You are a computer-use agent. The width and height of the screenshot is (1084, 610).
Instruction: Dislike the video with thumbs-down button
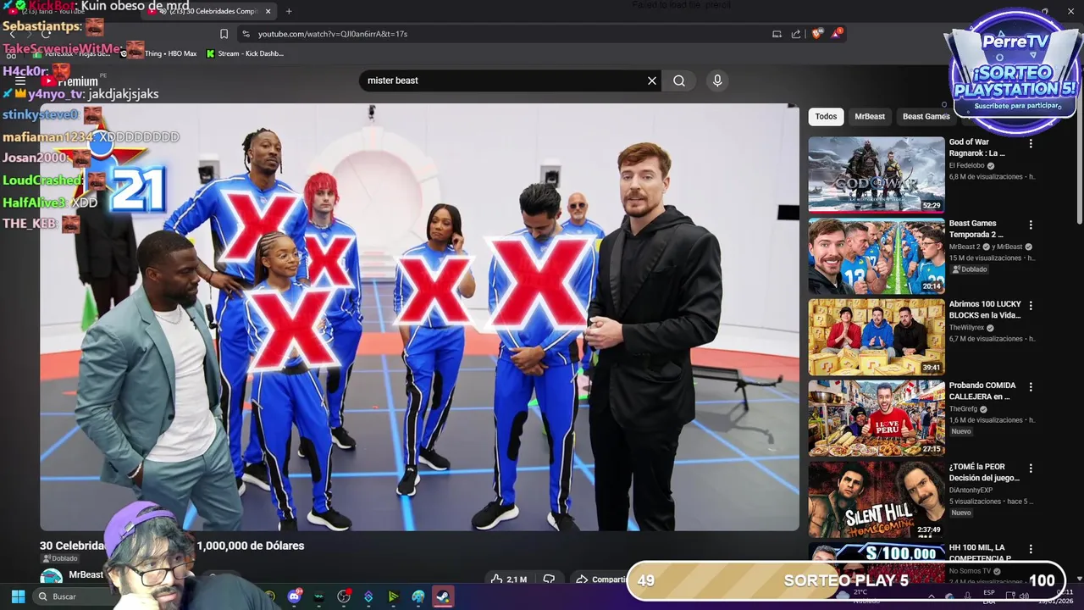point(549,579)
